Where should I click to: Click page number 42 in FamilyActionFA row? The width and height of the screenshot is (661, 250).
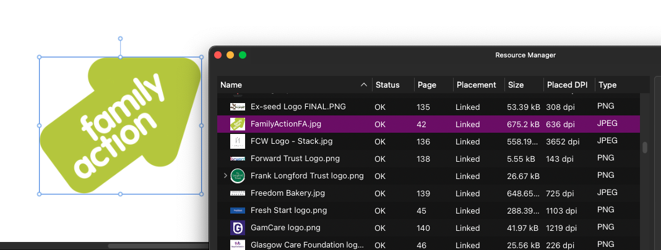point(421,124)
